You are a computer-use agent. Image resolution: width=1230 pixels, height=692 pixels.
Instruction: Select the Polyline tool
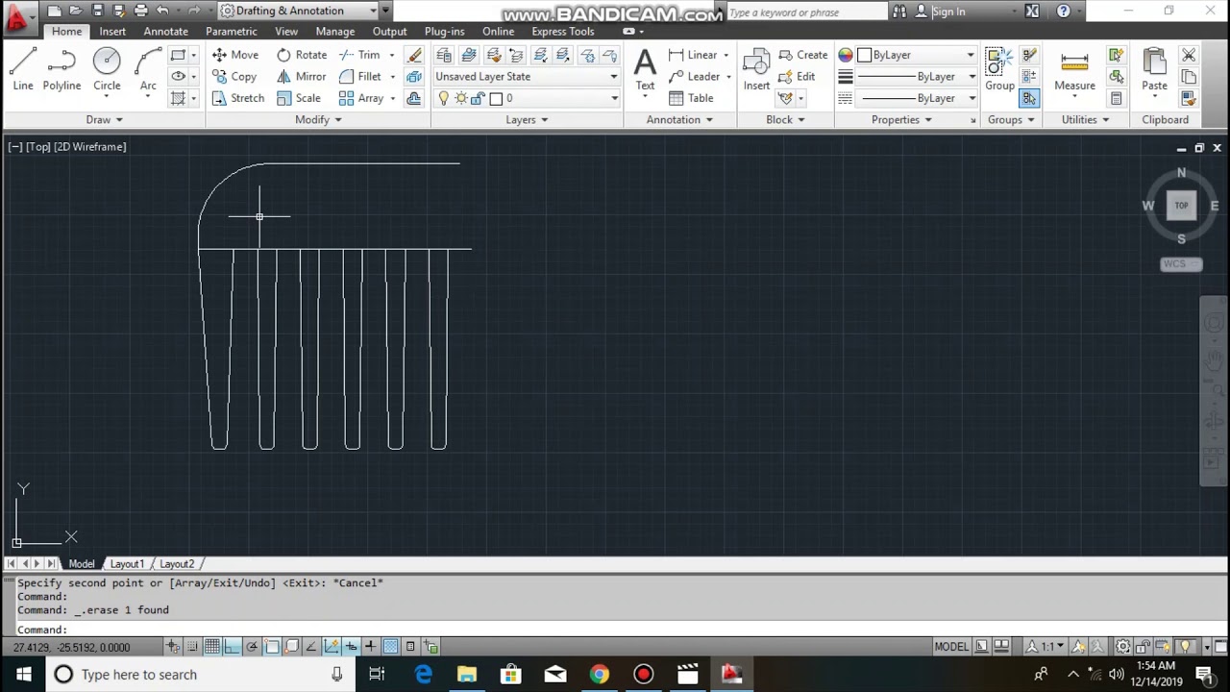(x=61, y=69)
